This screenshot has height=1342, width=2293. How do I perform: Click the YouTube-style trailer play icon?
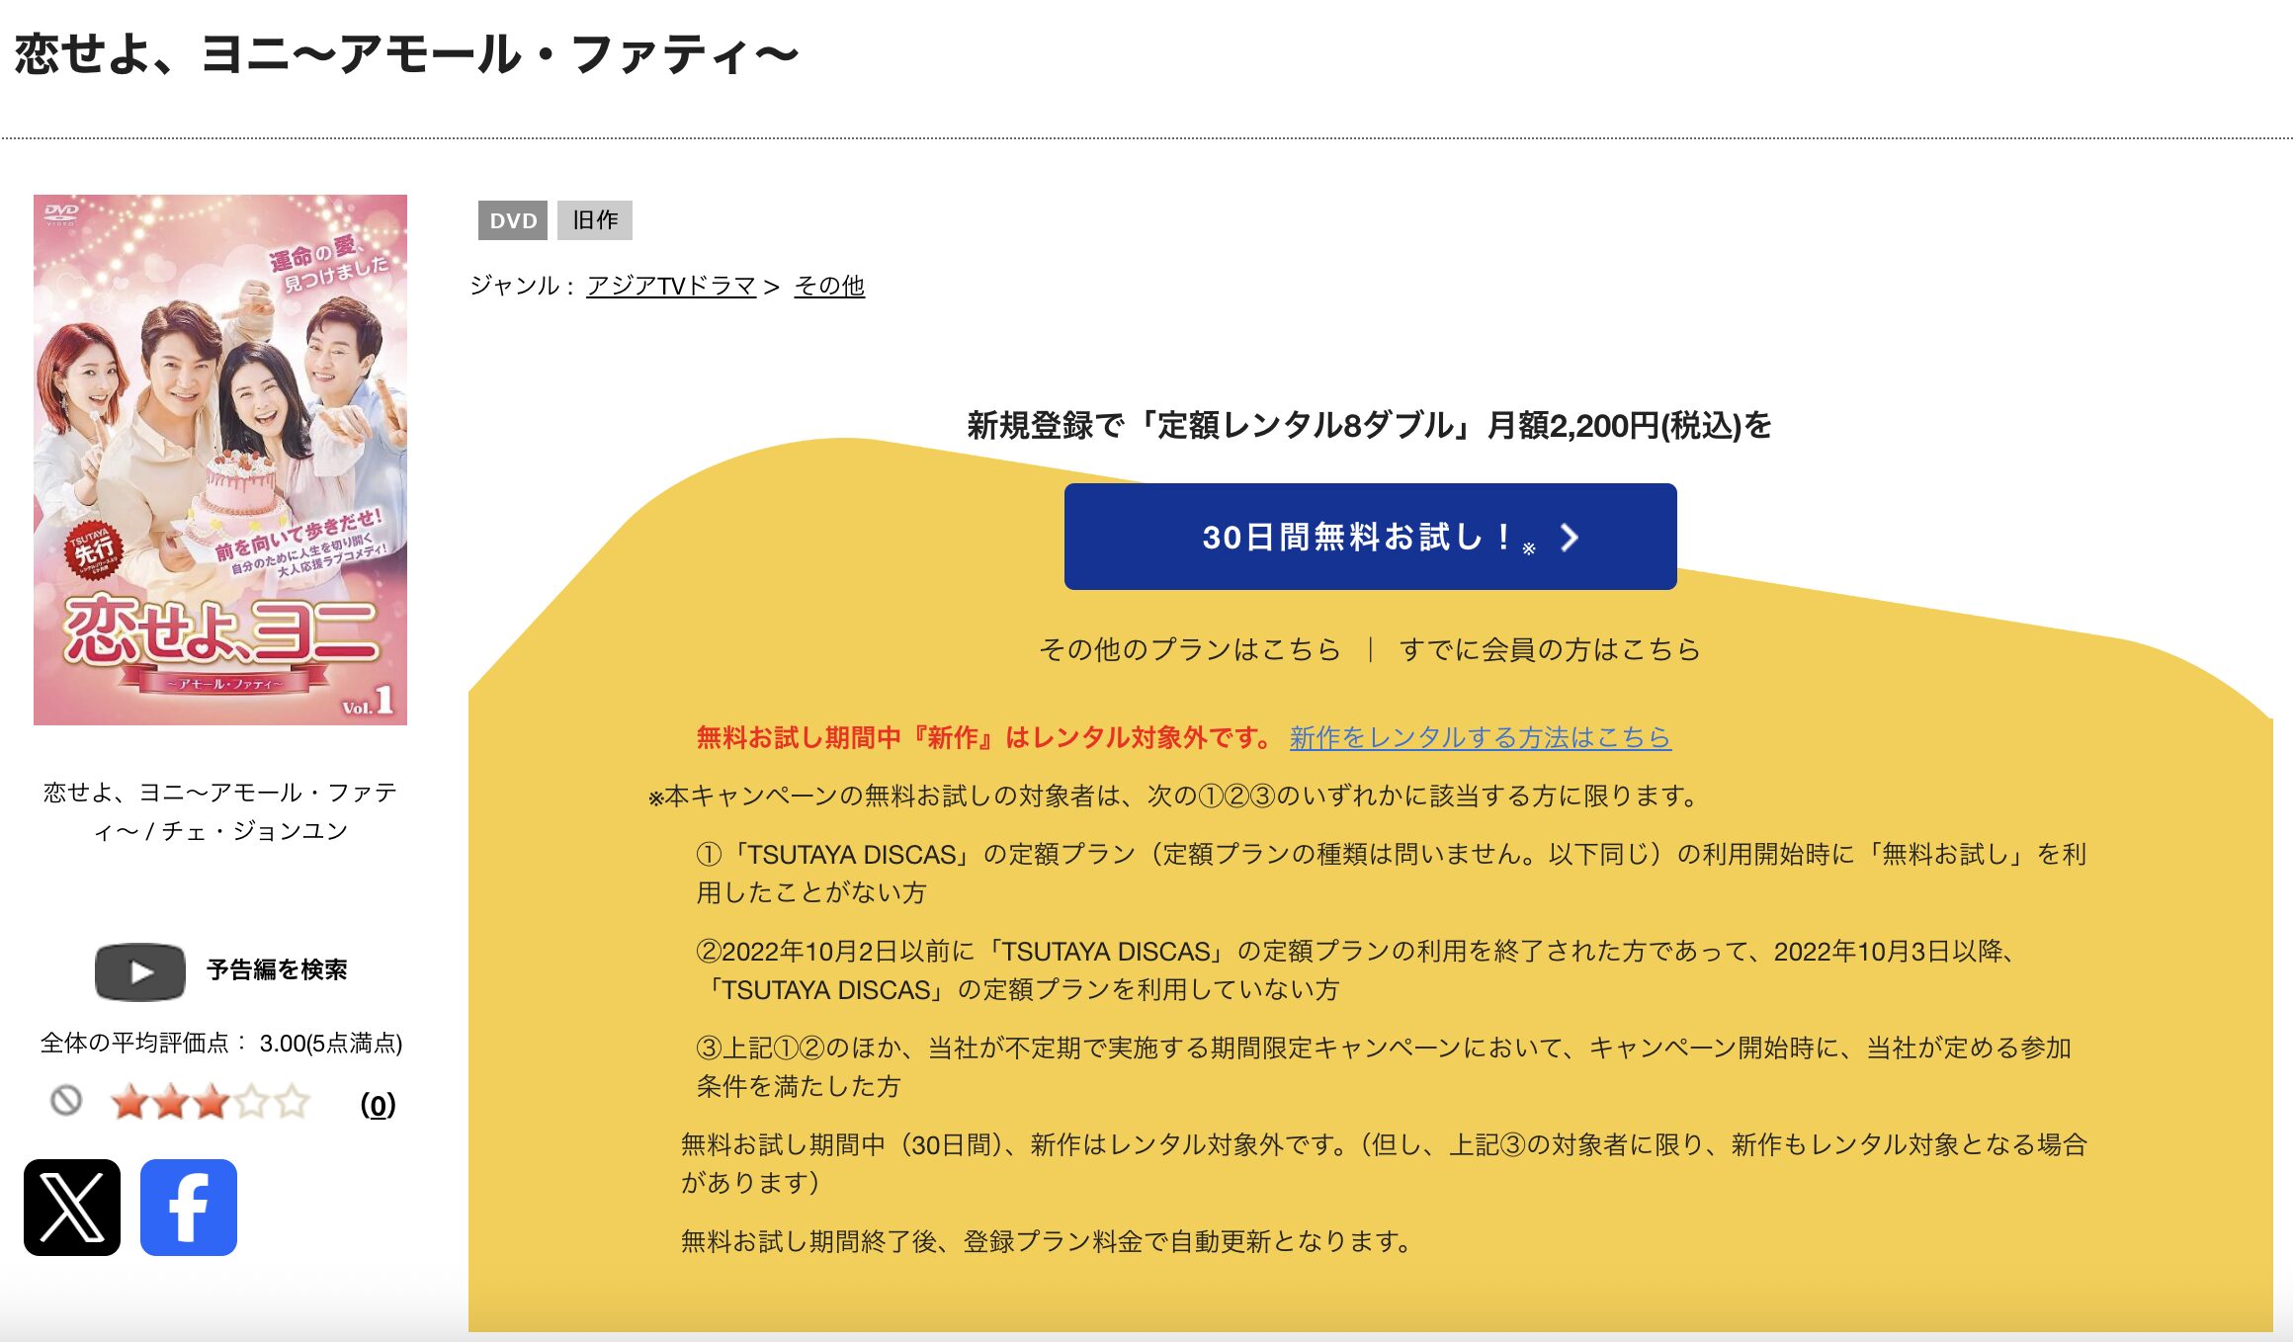coord(140,971)
